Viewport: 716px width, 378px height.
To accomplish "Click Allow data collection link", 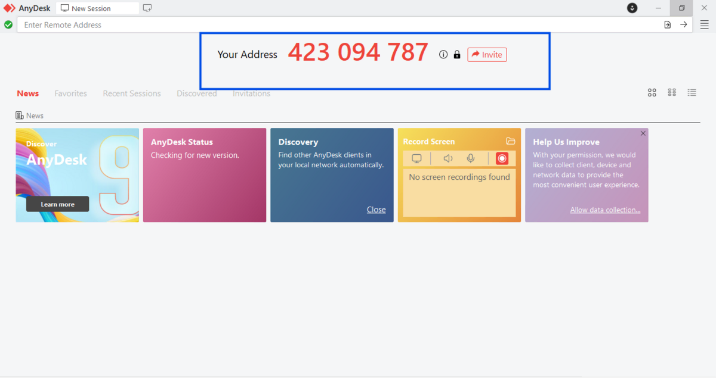I will pos(605,210).
